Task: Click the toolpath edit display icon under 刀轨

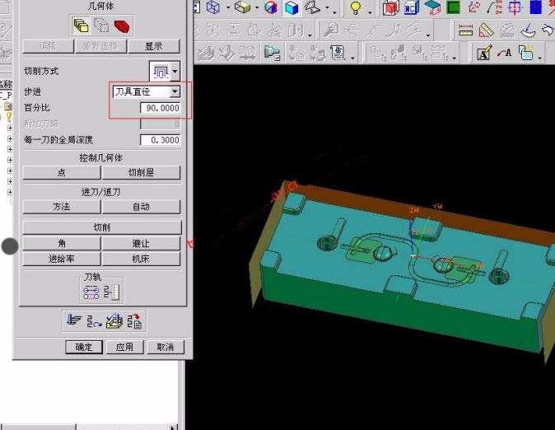Action: [91, 293]
